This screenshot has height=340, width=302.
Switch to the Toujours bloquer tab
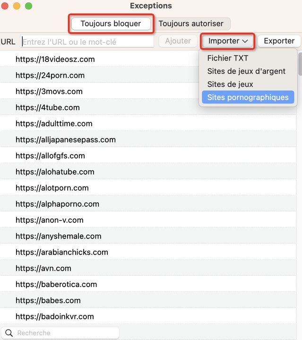pyautogui.click(x=111, y=24)
